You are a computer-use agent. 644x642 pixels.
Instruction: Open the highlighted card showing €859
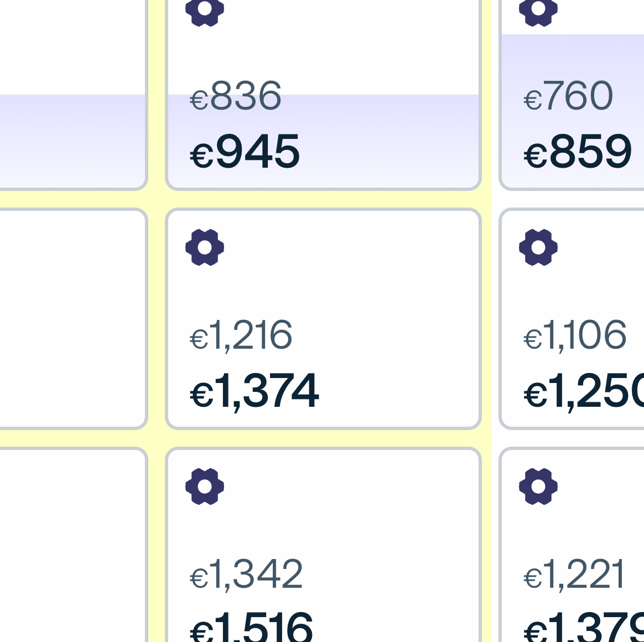tap(575, 94)
